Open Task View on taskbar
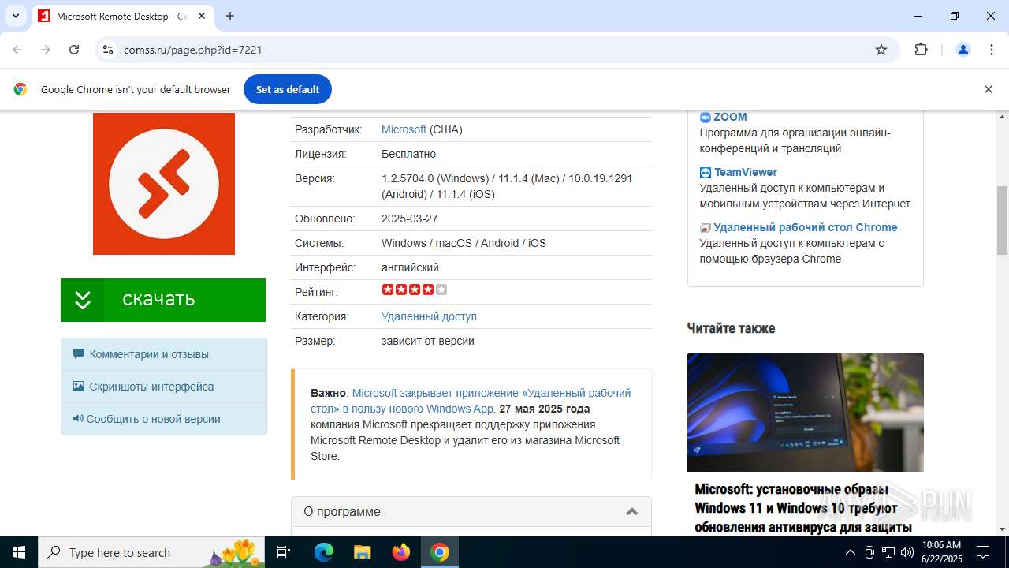The image size is (1009, 568). point(284,552)
